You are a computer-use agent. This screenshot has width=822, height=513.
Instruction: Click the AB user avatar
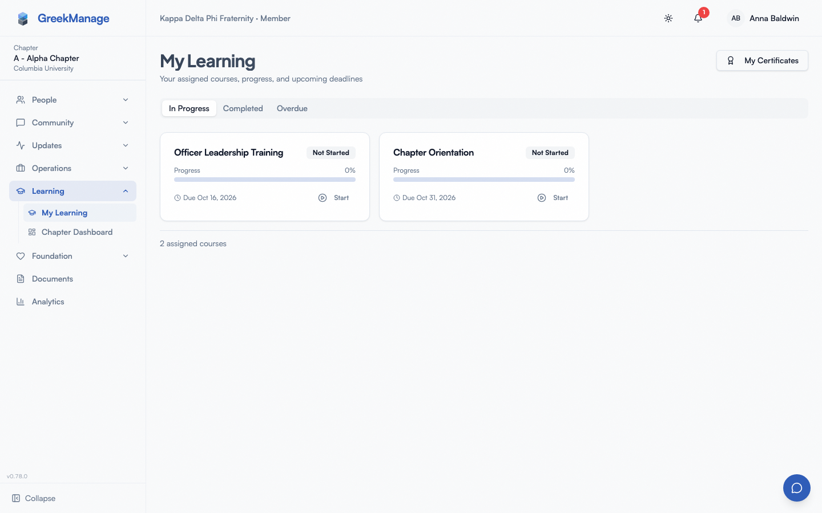click(736, 18)
